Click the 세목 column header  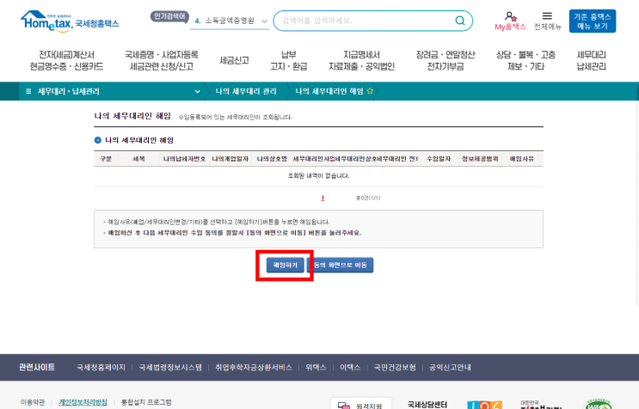click(x=139, y=159)
